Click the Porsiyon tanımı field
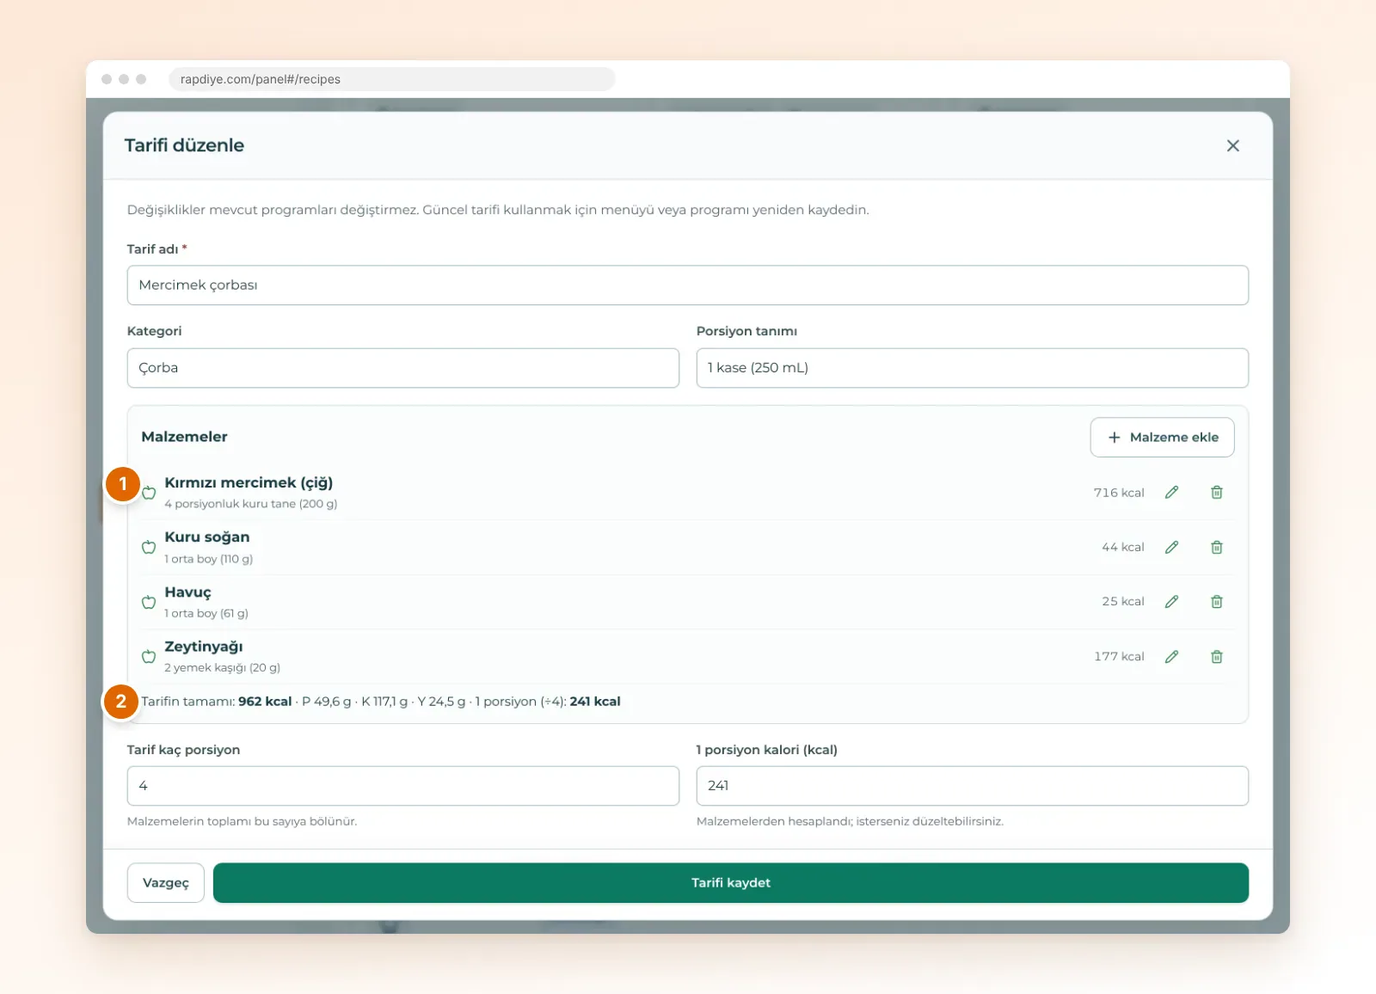 pyautogui.click(x=973, y=368)
